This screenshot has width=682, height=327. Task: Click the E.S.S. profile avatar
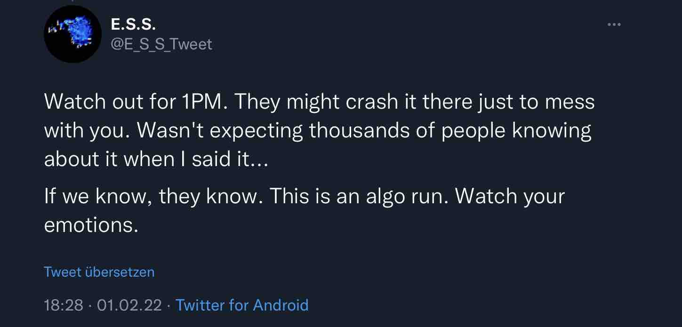pyautogui.click(x=73, y=34)
